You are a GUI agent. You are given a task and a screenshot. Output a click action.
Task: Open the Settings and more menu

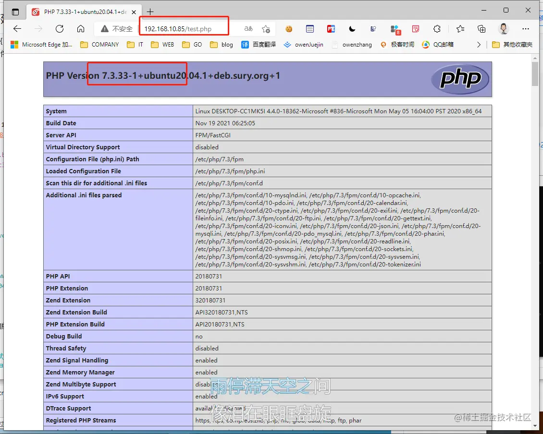click(526, 29)
